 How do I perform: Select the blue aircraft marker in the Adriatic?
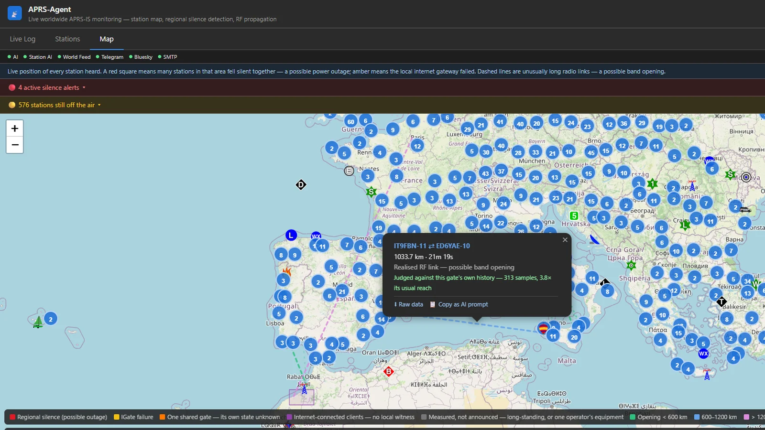coord(594,239)
